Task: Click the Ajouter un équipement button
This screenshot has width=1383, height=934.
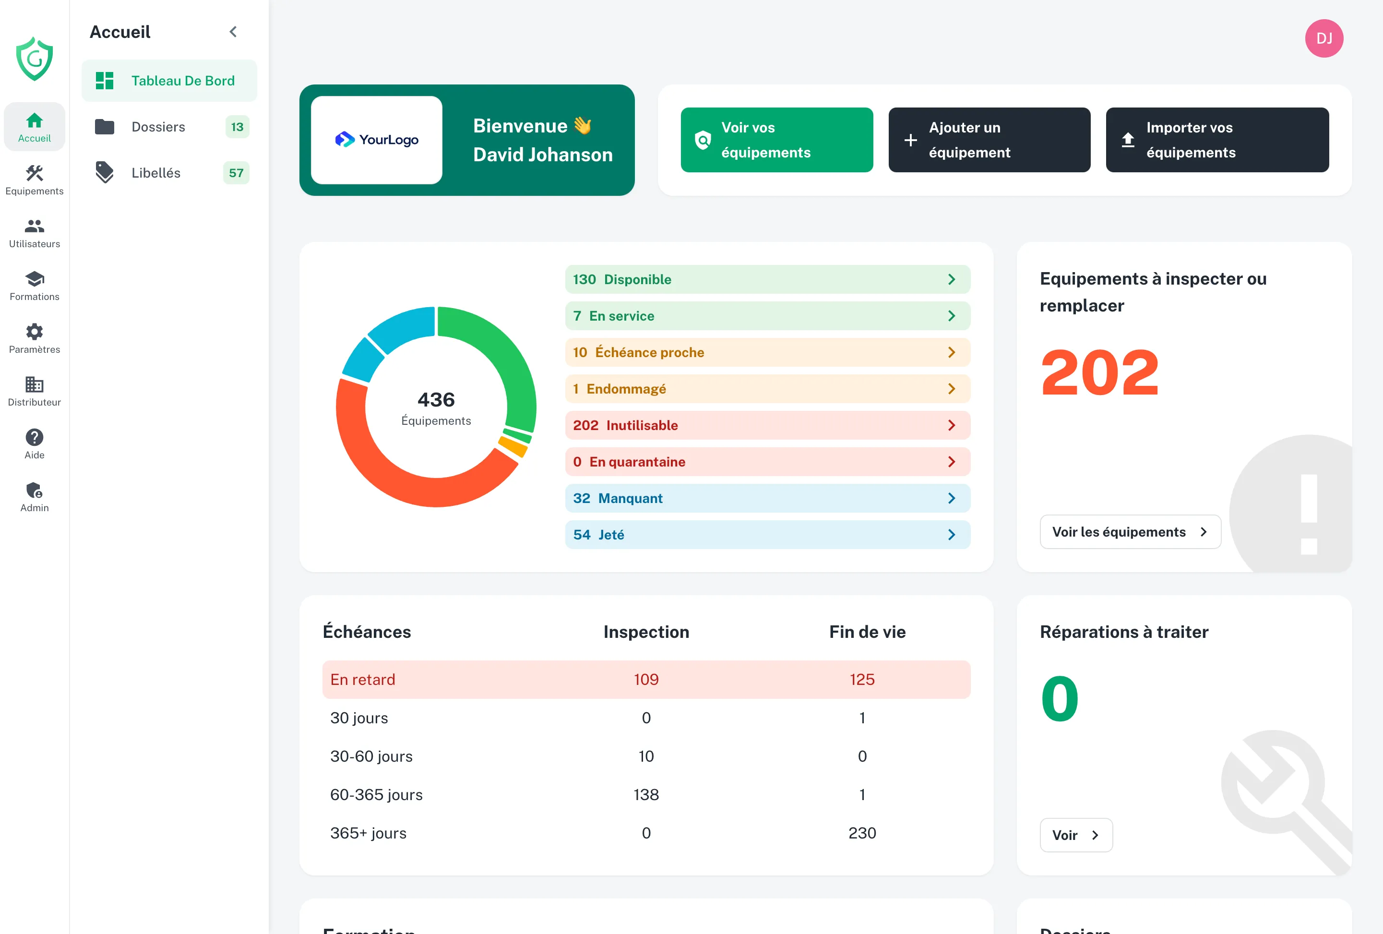Action: point(989,140)
